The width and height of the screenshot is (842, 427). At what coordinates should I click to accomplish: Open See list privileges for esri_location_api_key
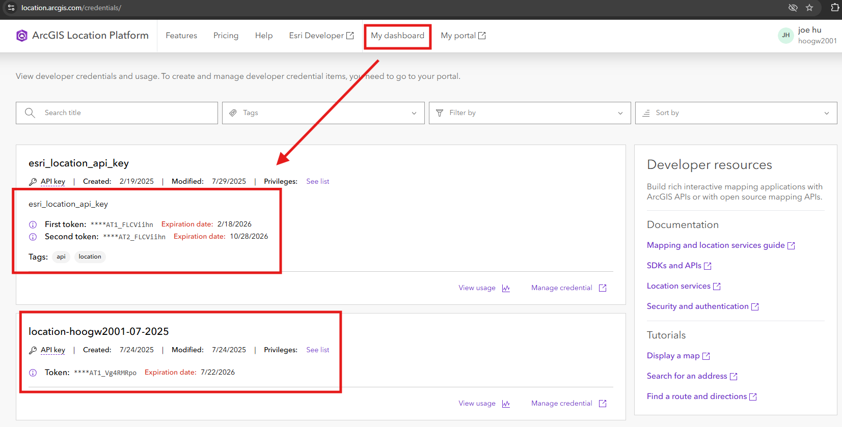click(x=318, y=181)
